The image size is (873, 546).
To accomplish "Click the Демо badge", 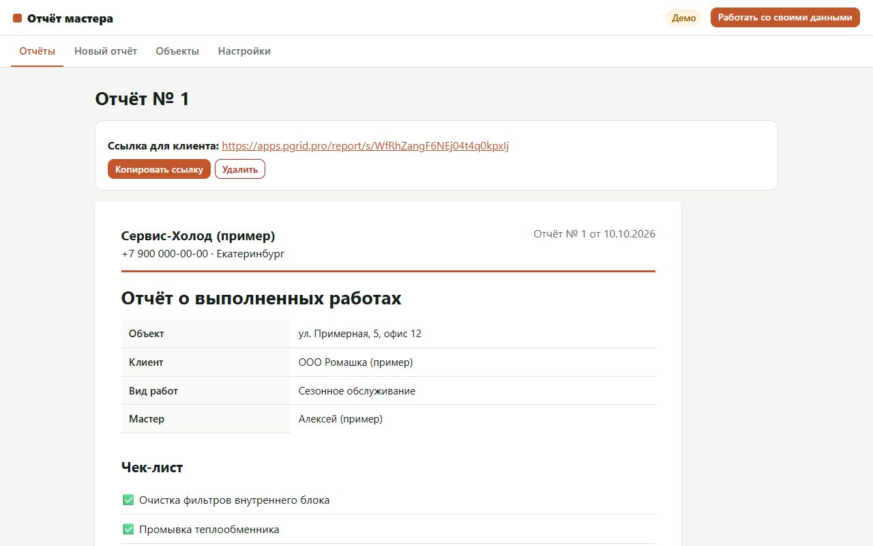I will 683,18.
